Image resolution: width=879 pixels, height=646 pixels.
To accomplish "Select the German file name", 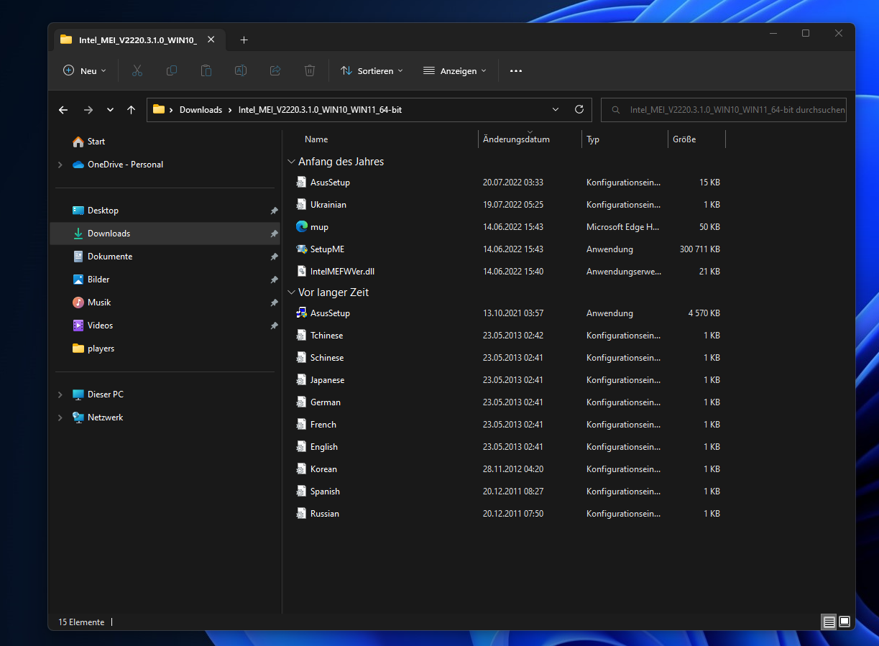I will click(x=326, y=402).
